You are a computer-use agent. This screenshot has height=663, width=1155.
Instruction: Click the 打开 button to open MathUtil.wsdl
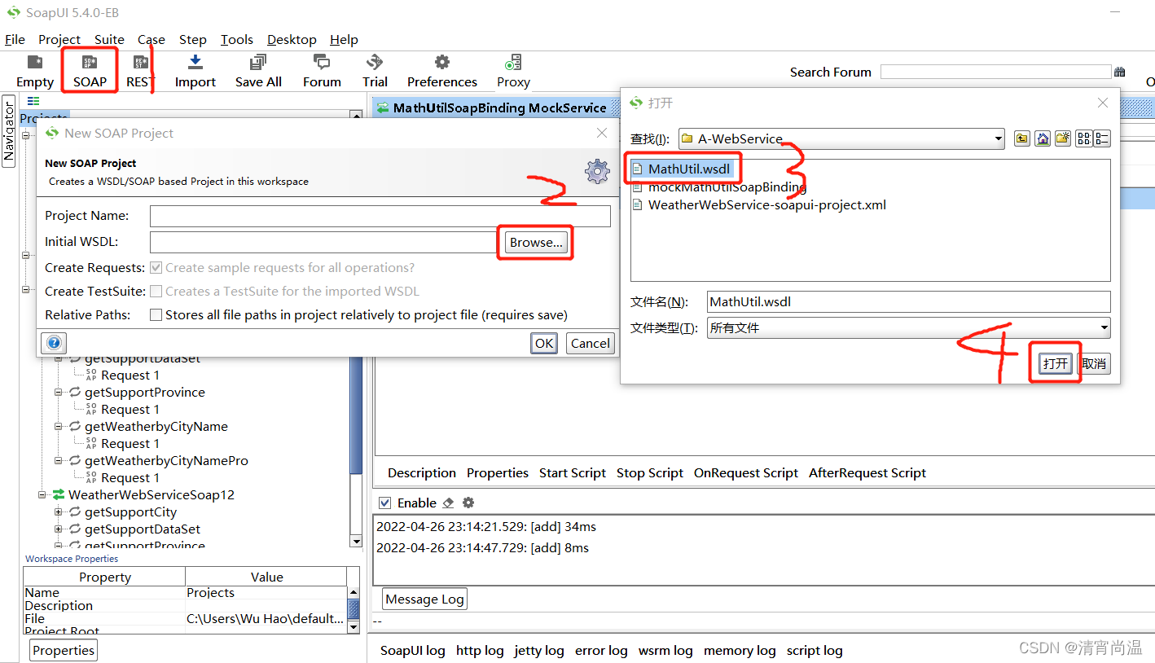coord(1054,363)
